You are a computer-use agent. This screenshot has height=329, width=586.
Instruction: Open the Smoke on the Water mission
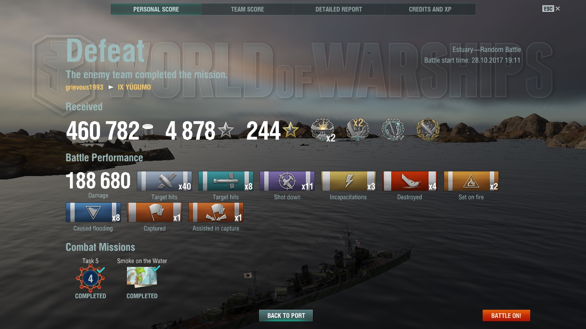pyautogui.click(x=142, y=276)
